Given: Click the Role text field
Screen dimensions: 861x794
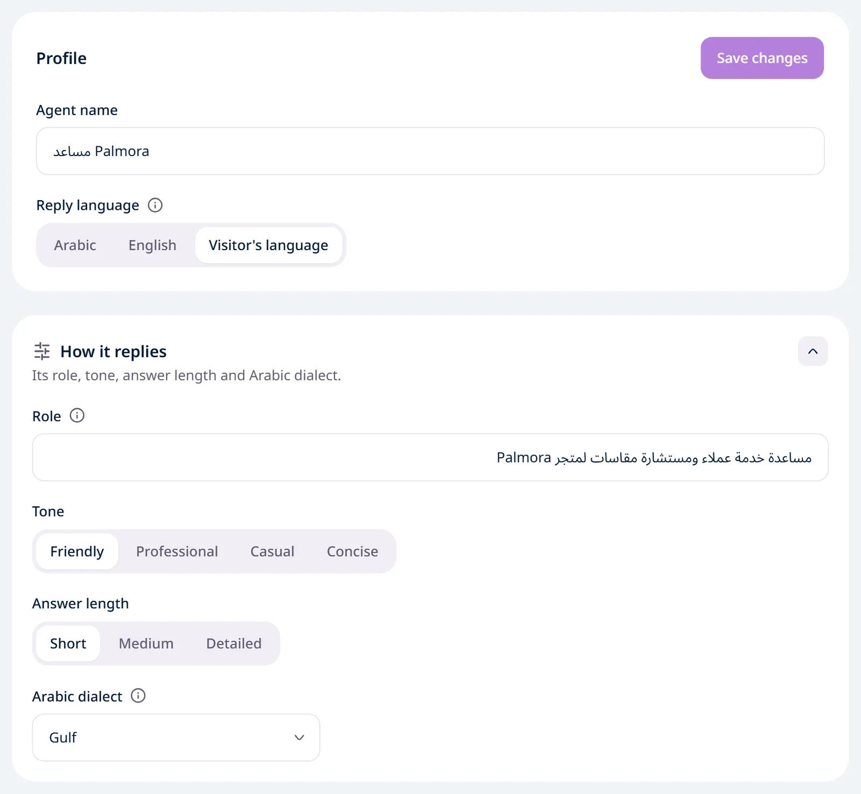Looking at the screenshot, I should 430,457.
